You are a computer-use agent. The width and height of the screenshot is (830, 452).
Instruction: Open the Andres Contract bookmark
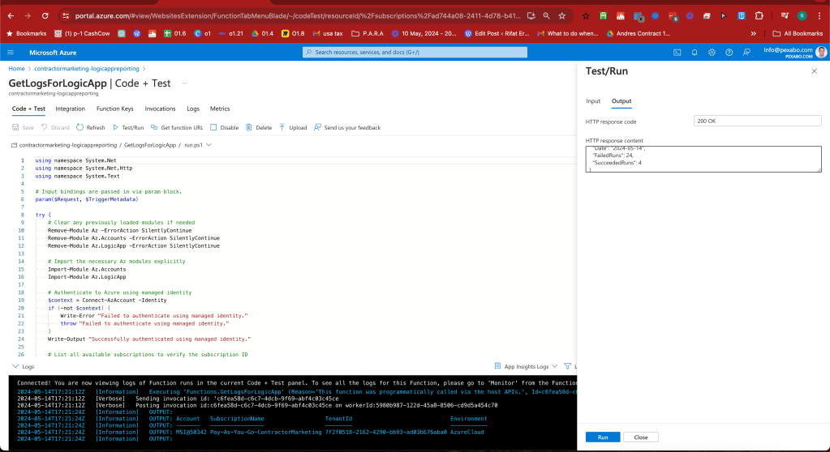638,33
